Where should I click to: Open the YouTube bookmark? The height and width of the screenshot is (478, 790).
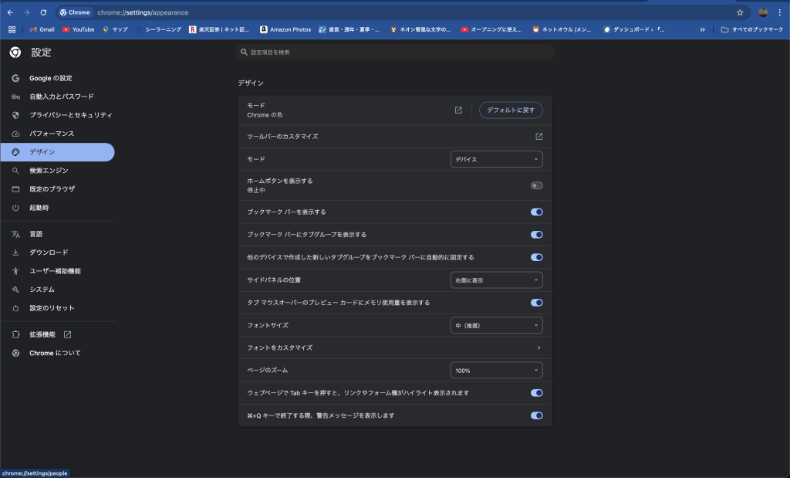[x=78, y=29]
